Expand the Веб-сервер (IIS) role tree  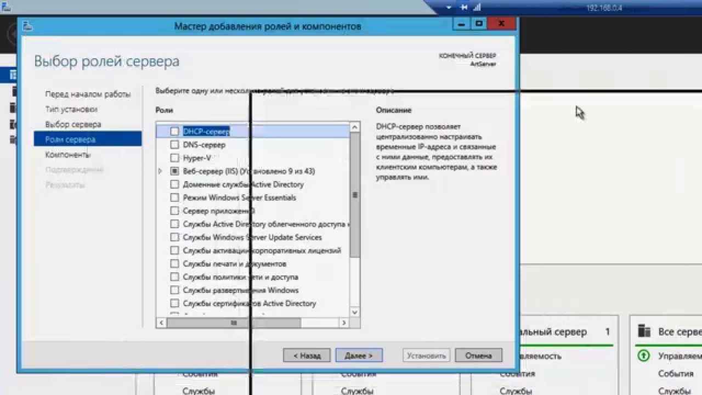pyautogui.click(x=160, y=171)
